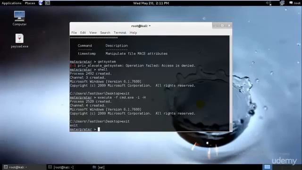Open the Terminal menu in menubar
The width and height of the screenshot is (302, 170).
(x=120, y=33)
